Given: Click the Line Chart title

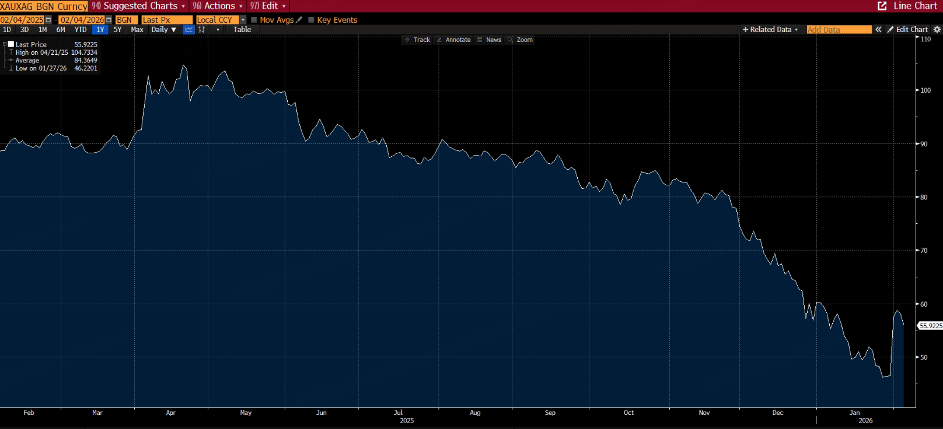Looking at the screenshot, I should (x=915, y=6).
